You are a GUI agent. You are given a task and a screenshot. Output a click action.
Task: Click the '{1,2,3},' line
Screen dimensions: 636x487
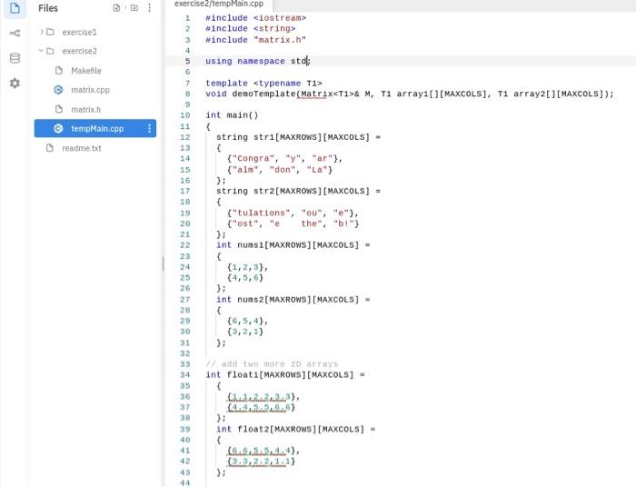click(x=247, y=267)
